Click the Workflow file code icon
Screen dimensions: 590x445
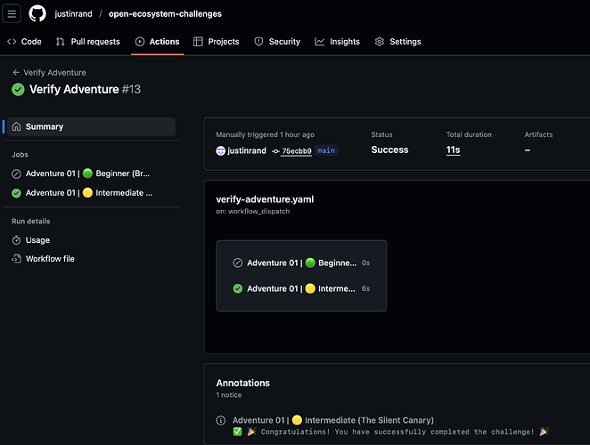[16, 259]
